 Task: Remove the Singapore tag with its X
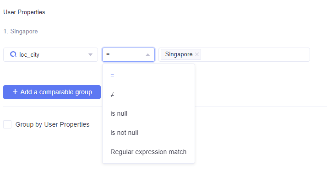(196, 54)
